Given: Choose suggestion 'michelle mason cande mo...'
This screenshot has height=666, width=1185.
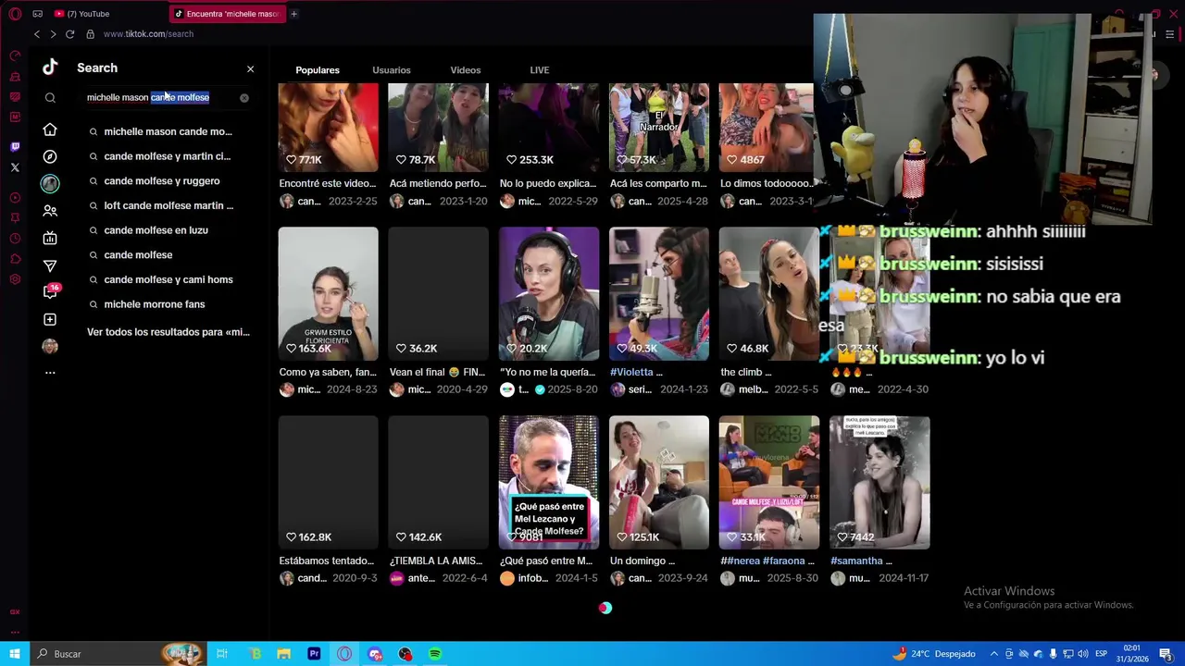Looking at the screenshot, I should [168, 131].
